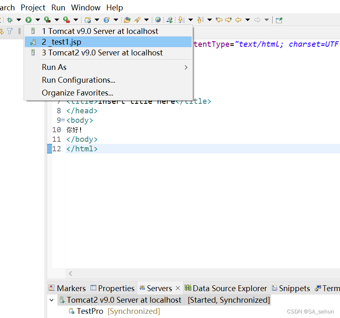This screenshot has width=340, height=318.
Task: Click the Open Web Browser globe icon
Action: click(158, 19)
